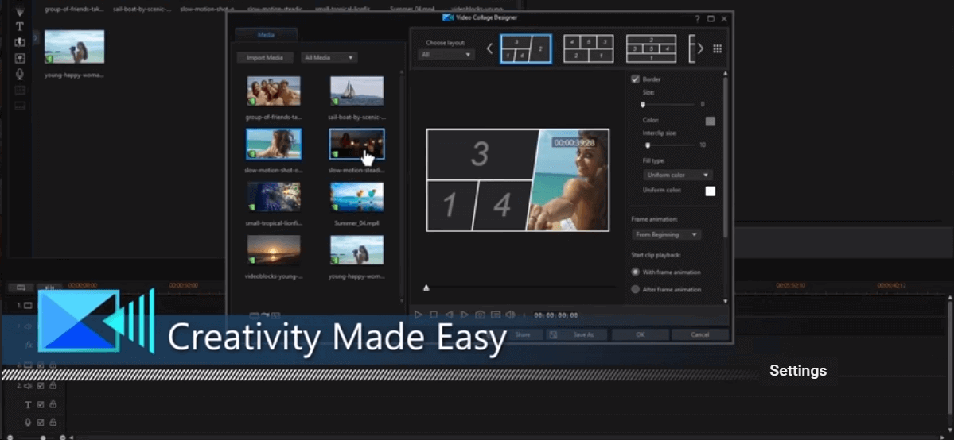Open the Title room (T icon)
The image size is (954, 440).
(x=20, y=26)
